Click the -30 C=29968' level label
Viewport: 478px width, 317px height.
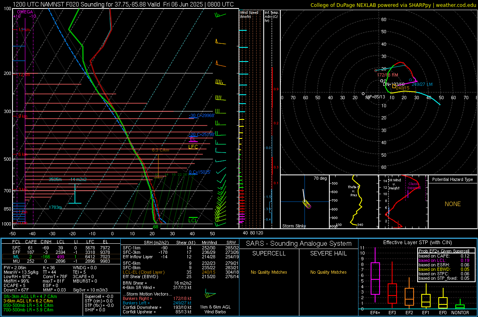[201, 115]
